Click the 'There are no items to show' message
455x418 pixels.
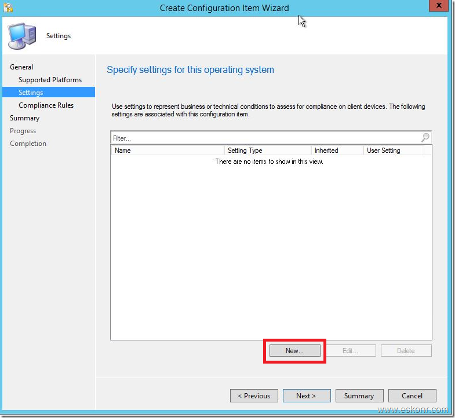tap(270, 162)
